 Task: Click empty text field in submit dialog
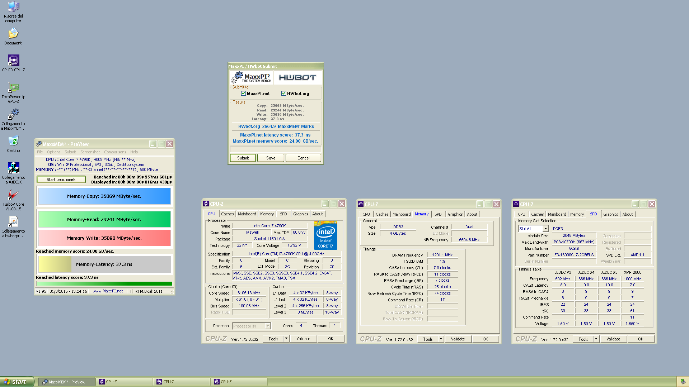276,149
